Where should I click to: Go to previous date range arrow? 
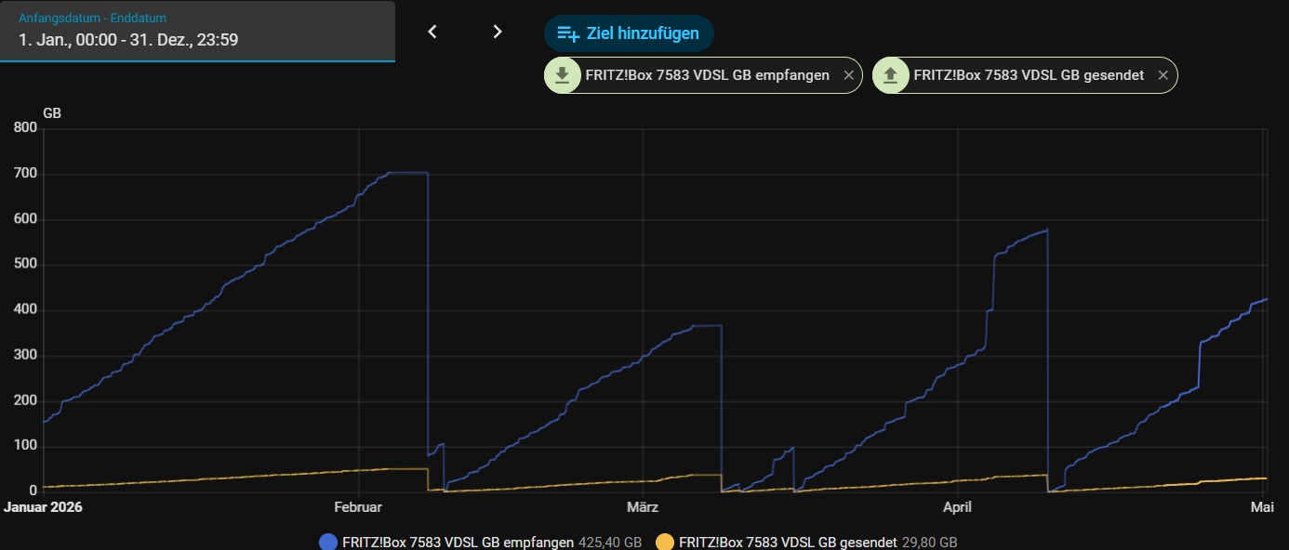pyautogui.click(x=432, y=32)
